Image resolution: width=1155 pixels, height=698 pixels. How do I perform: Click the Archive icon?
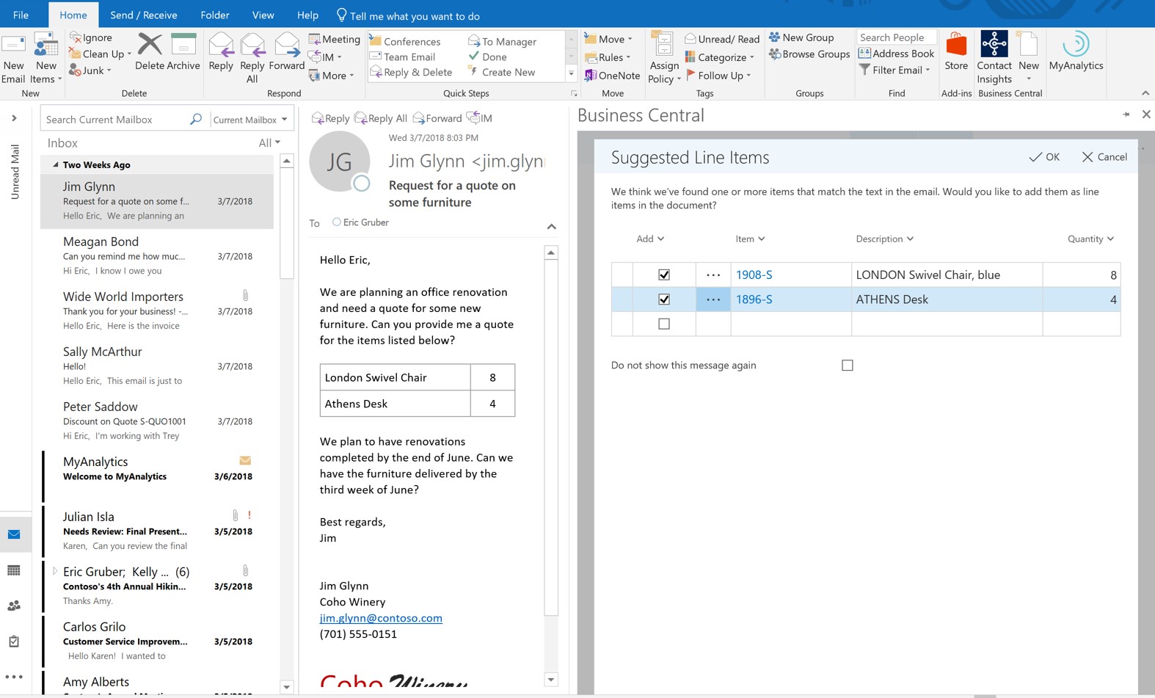coord(183,44)
